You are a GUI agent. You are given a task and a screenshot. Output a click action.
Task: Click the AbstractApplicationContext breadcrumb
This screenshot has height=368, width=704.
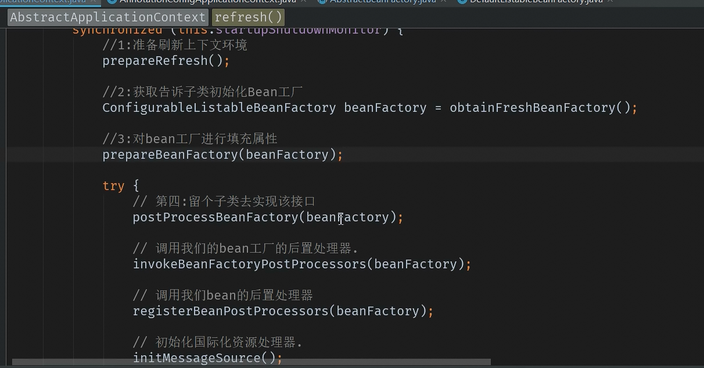pyautogui.click(x=108, y=17)
